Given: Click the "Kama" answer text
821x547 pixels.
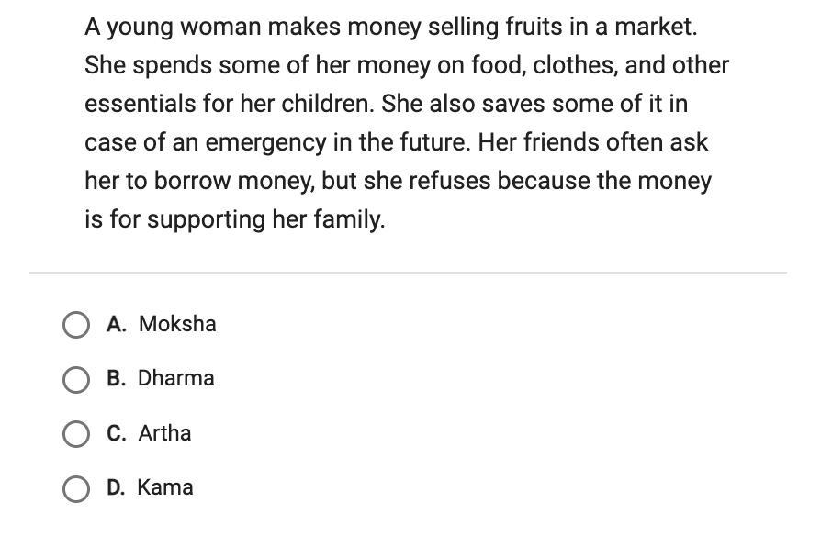Looking at the screenshot, I should (x=165, y=487).
